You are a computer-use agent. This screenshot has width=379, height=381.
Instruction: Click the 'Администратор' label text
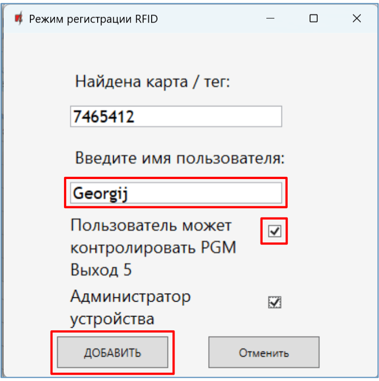coord(130,296)
